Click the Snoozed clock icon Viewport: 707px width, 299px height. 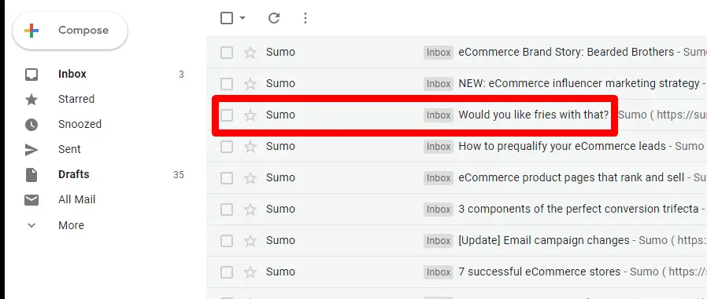click(31, 125)
